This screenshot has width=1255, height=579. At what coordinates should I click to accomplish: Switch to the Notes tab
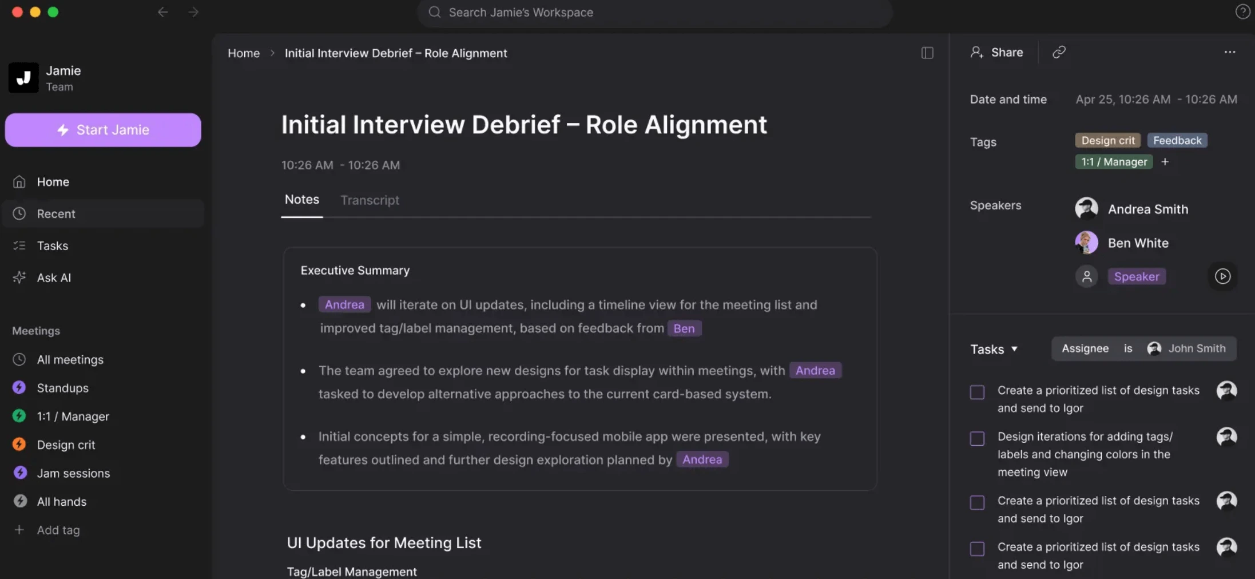point(302,200)
